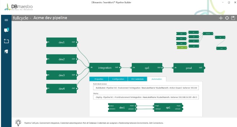Go to home via the house icon
Viewport: 237px width, 127px height.
(6, 51)
